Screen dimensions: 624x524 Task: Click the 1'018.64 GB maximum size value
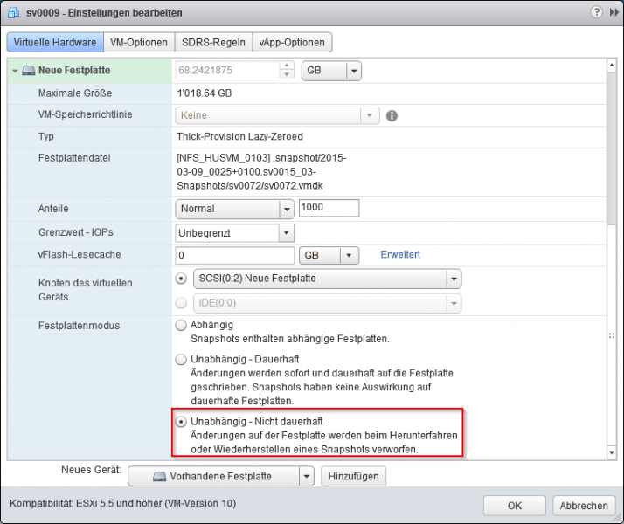pyautogui.click(x=205, y=93)
